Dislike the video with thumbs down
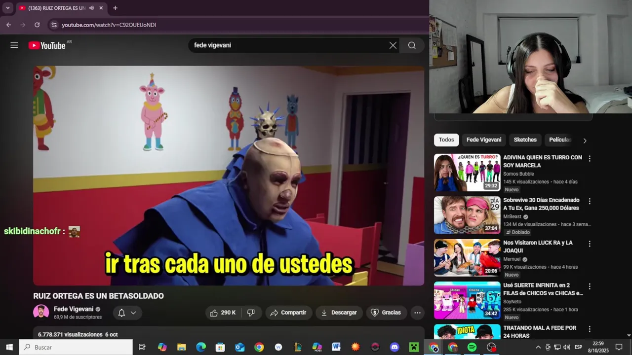 (x=251, y=313)
